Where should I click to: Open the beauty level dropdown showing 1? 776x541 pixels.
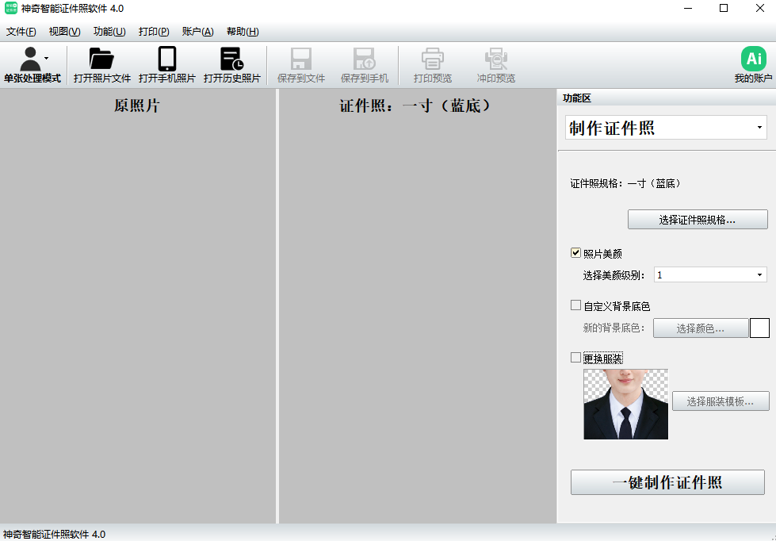click(x=710, y=274)
